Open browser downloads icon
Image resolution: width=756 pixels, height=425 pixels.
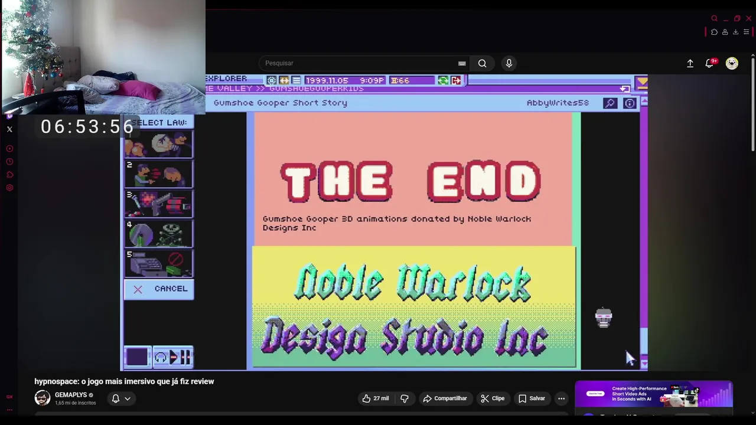735,32
